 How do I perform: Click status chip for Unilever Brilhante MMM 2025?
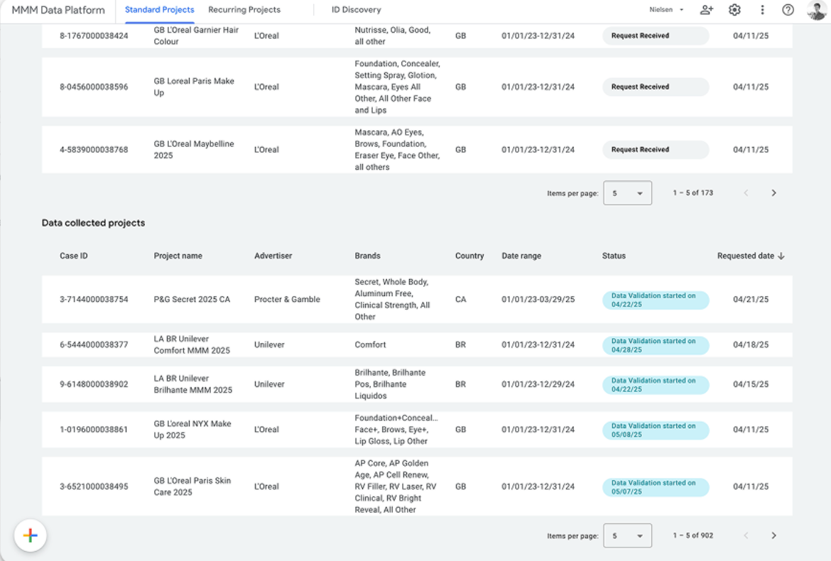coord(656,385)
